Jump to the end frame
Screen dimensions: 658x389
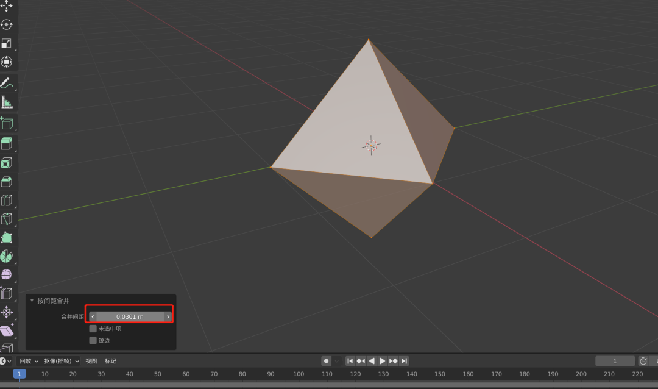[x=404, y=361]
